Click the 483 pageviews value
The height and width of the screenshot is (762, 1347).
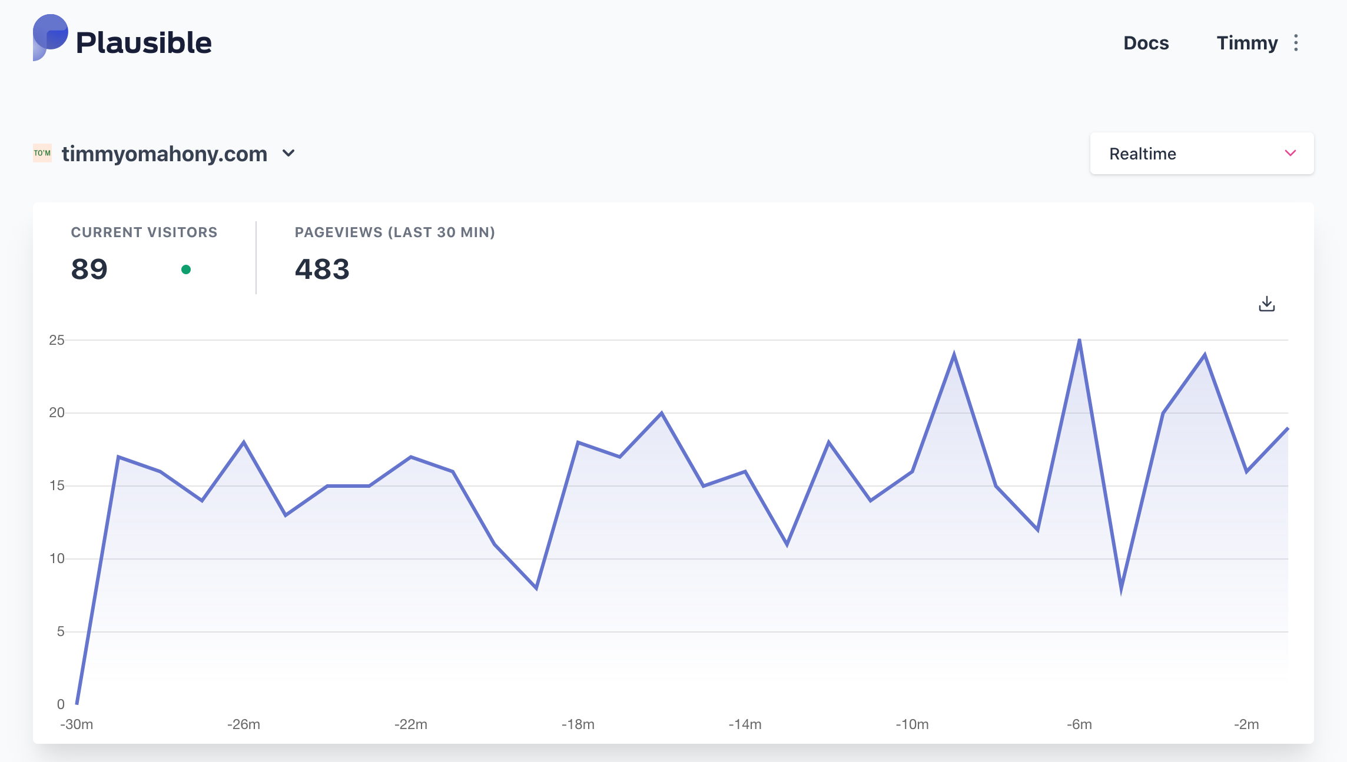tap(322, 269)
